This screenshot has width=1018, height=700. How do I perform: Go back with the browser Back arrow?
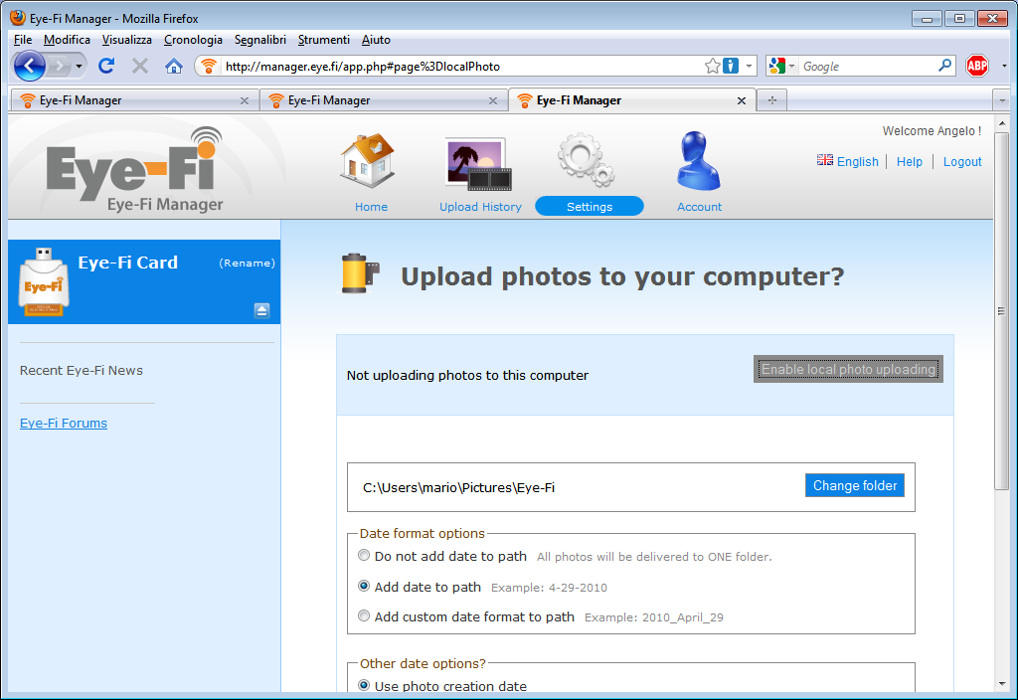click(29, 66)
